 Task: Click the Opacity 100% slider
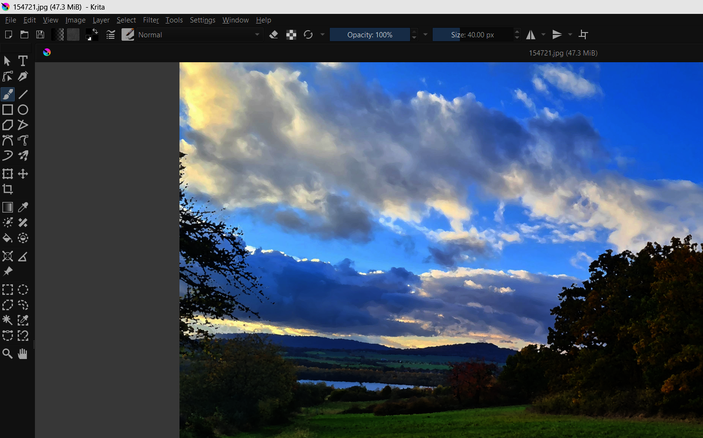coord(369,34)
